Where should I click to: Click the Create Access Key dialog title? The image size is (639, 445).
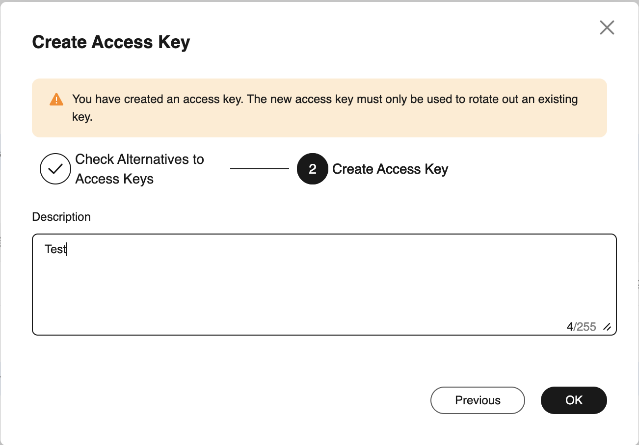point(111,42)
